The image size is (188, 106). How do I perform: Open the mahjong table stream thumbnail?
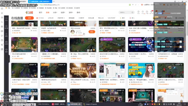(141, 95)
